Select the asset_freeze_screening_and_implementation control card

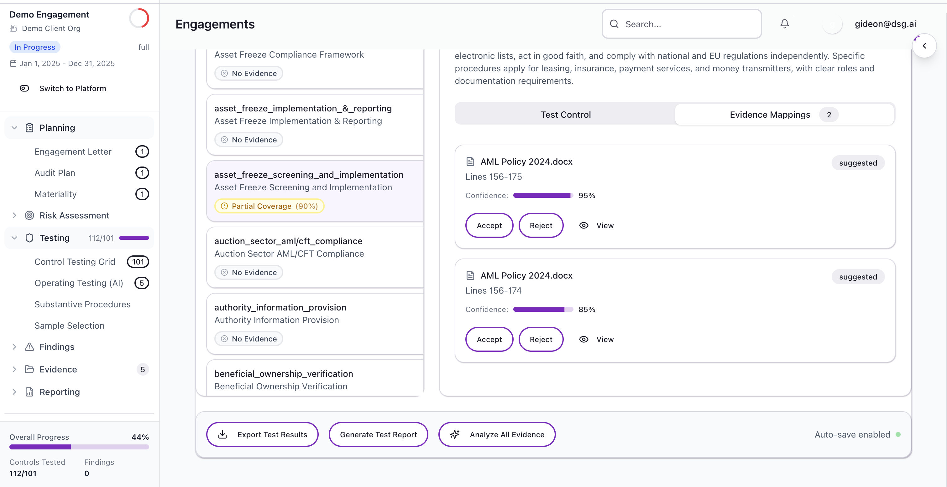click(316, 191)
